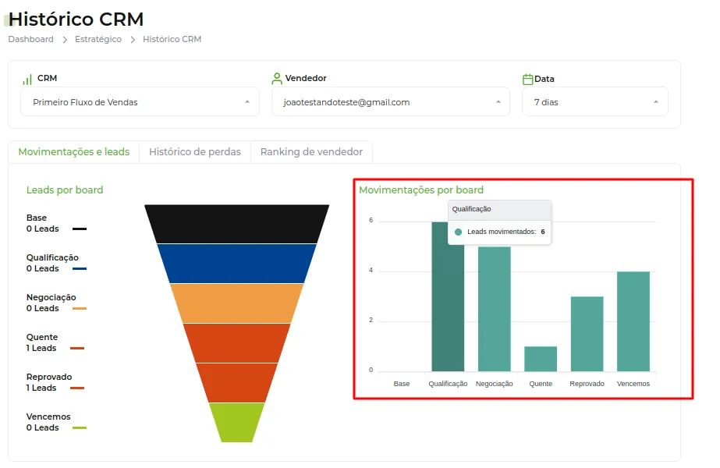Click the Leads movimentados tooltip text
The image size is (720, 468).
click(502, 232)
